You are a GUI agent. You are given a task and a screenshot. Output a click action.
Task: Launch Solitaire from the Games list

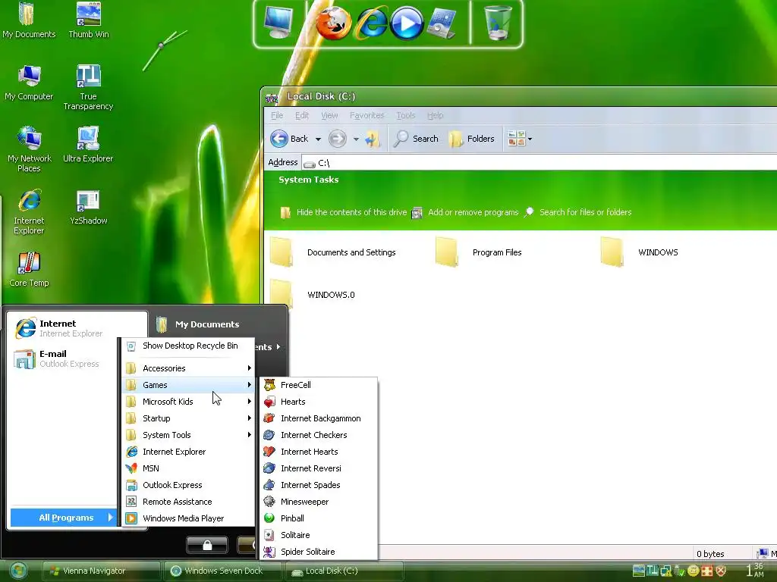(319, 535)
